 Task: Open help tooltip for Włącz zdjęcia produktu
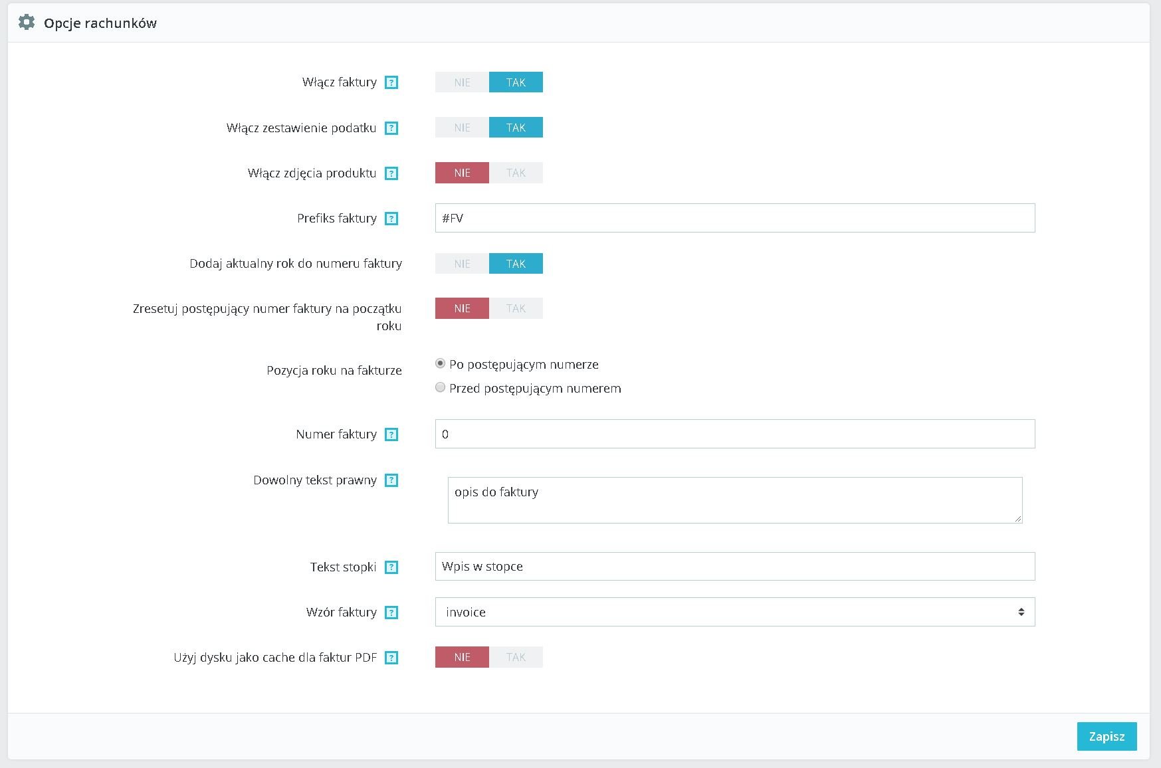pyautogui.click(x=391, y=173)
